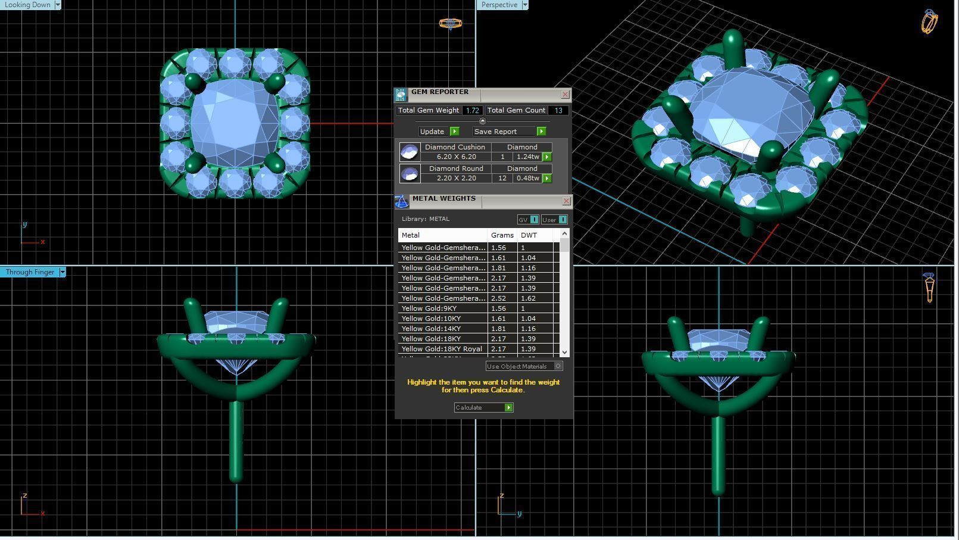Click quantity 12 in Diamond Round row
The width and height of the screenshot is (959, 540).
tap(502, 179)
